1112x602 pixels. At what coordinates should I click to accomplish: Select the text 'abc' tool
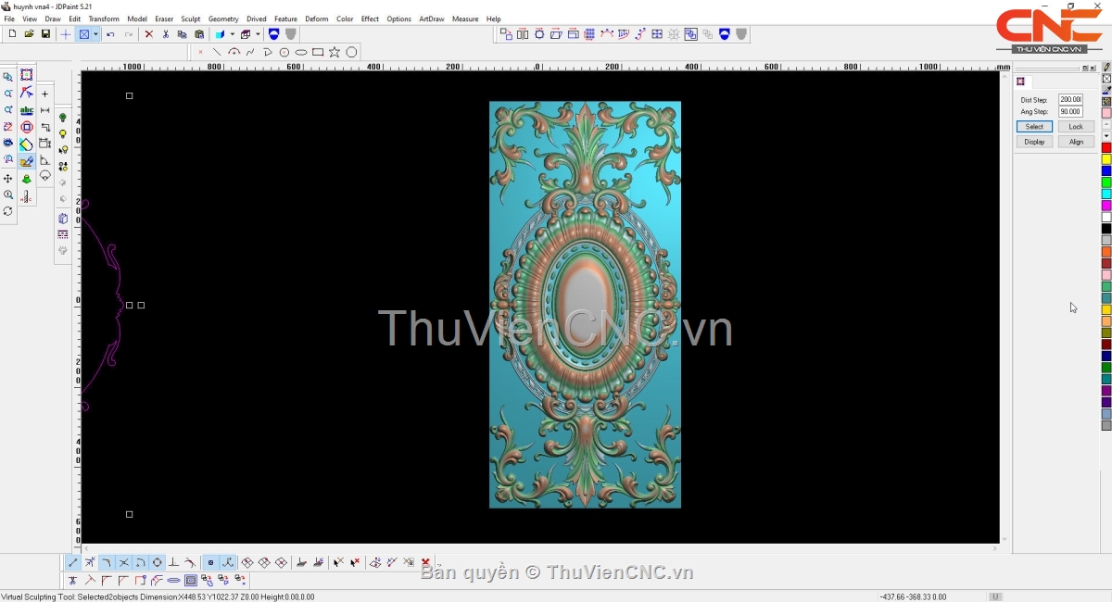[27, 110]
